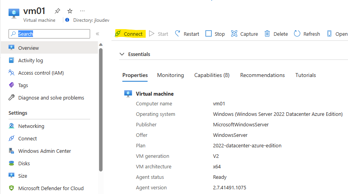Click the Defender for Cloud shield icon
This screenshot has width=348, height=194.
(12, 188)
